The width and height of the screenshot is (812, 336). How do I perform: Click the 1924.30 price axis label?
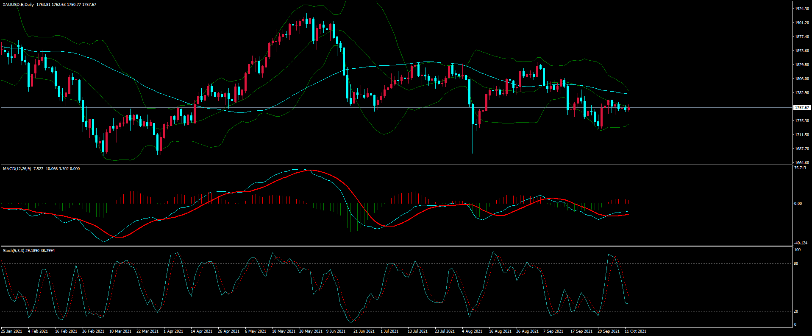802,9
